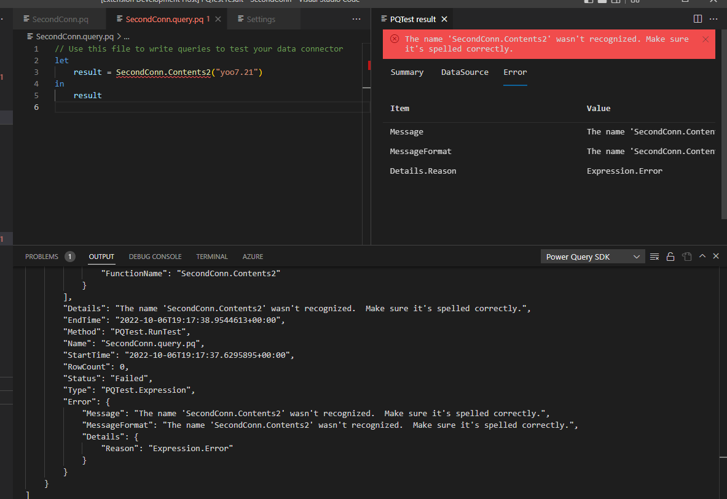Click the "Name": "SecondConn.query.pq" output line
Screen dimensions: 727x499
(x=133, y=344)
